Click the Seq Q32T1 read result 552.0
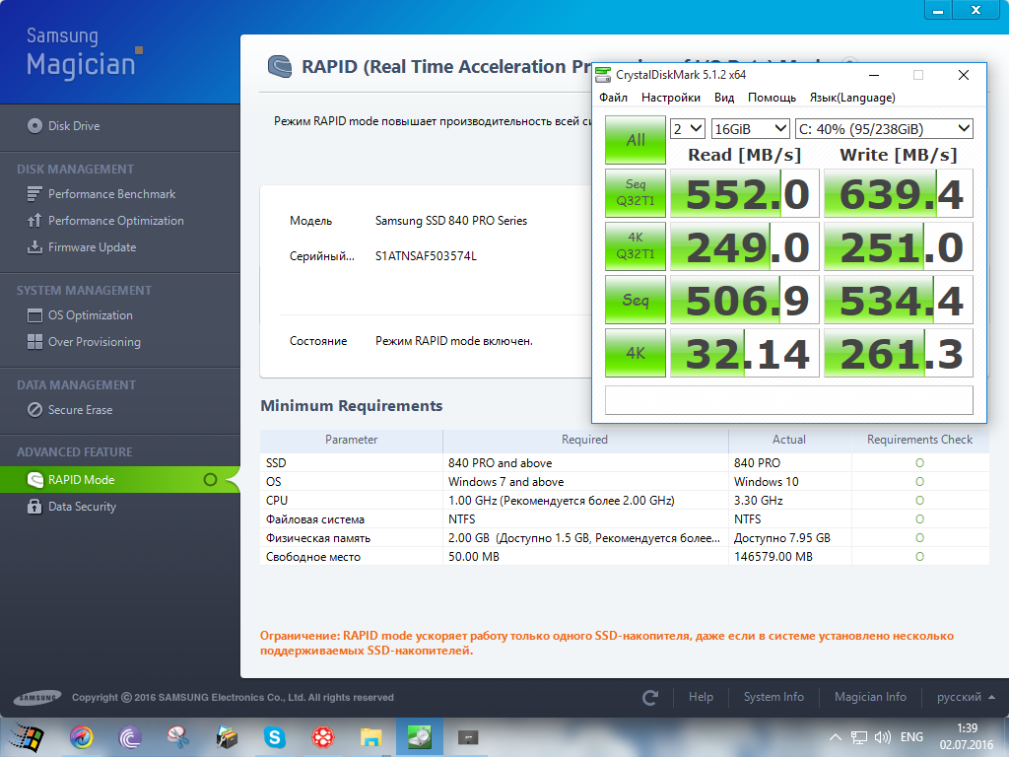 (x=745, y=193)
